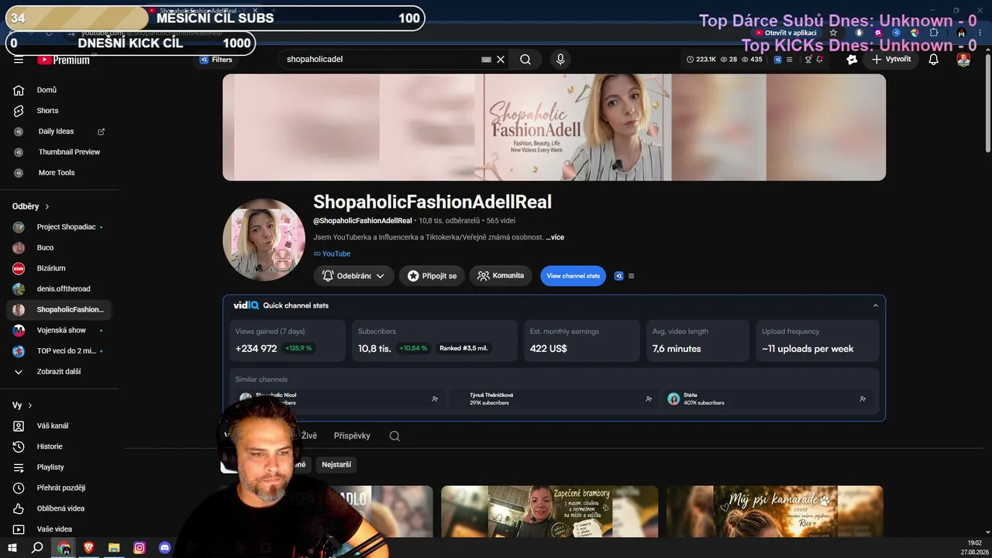Open the channel Komunita button
This screenshot has width=992, height=558.
tap(501, 276)
